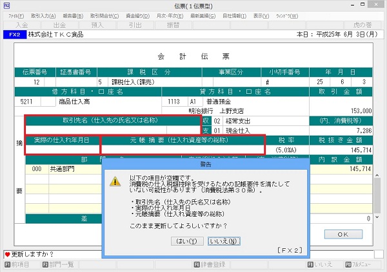Open the 取引入力(A) menu

tap(43, 16)
